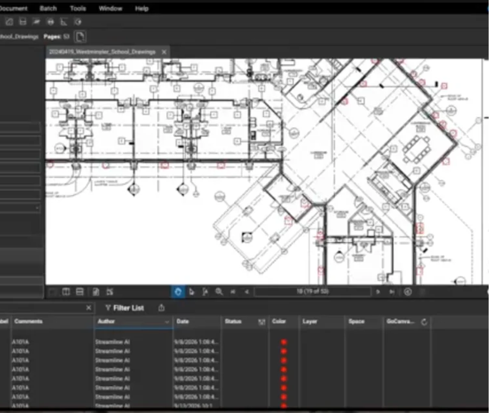This screenshot has width=489, height=413.
Task: Select the measurement tool icon in the toolbar
Action: pyautogui.click(x=64, y=22)
